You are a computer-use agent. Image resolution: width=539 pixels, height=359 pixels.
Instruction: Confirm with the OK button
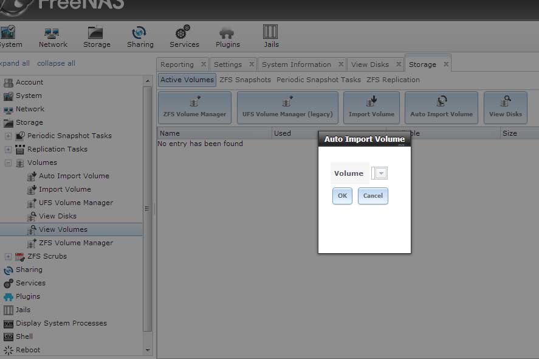(x=342, y=196)
